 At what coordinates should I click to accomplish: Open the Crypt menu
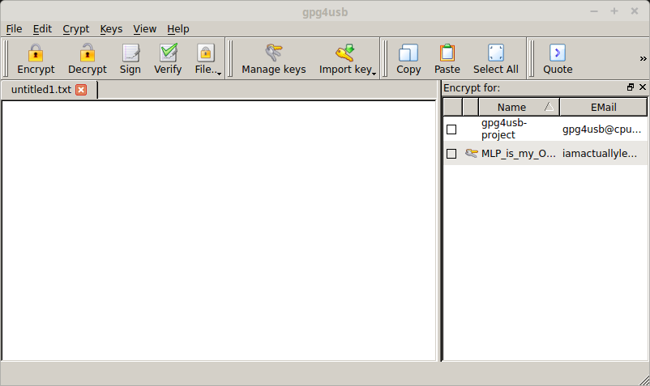tap(76, 29)
